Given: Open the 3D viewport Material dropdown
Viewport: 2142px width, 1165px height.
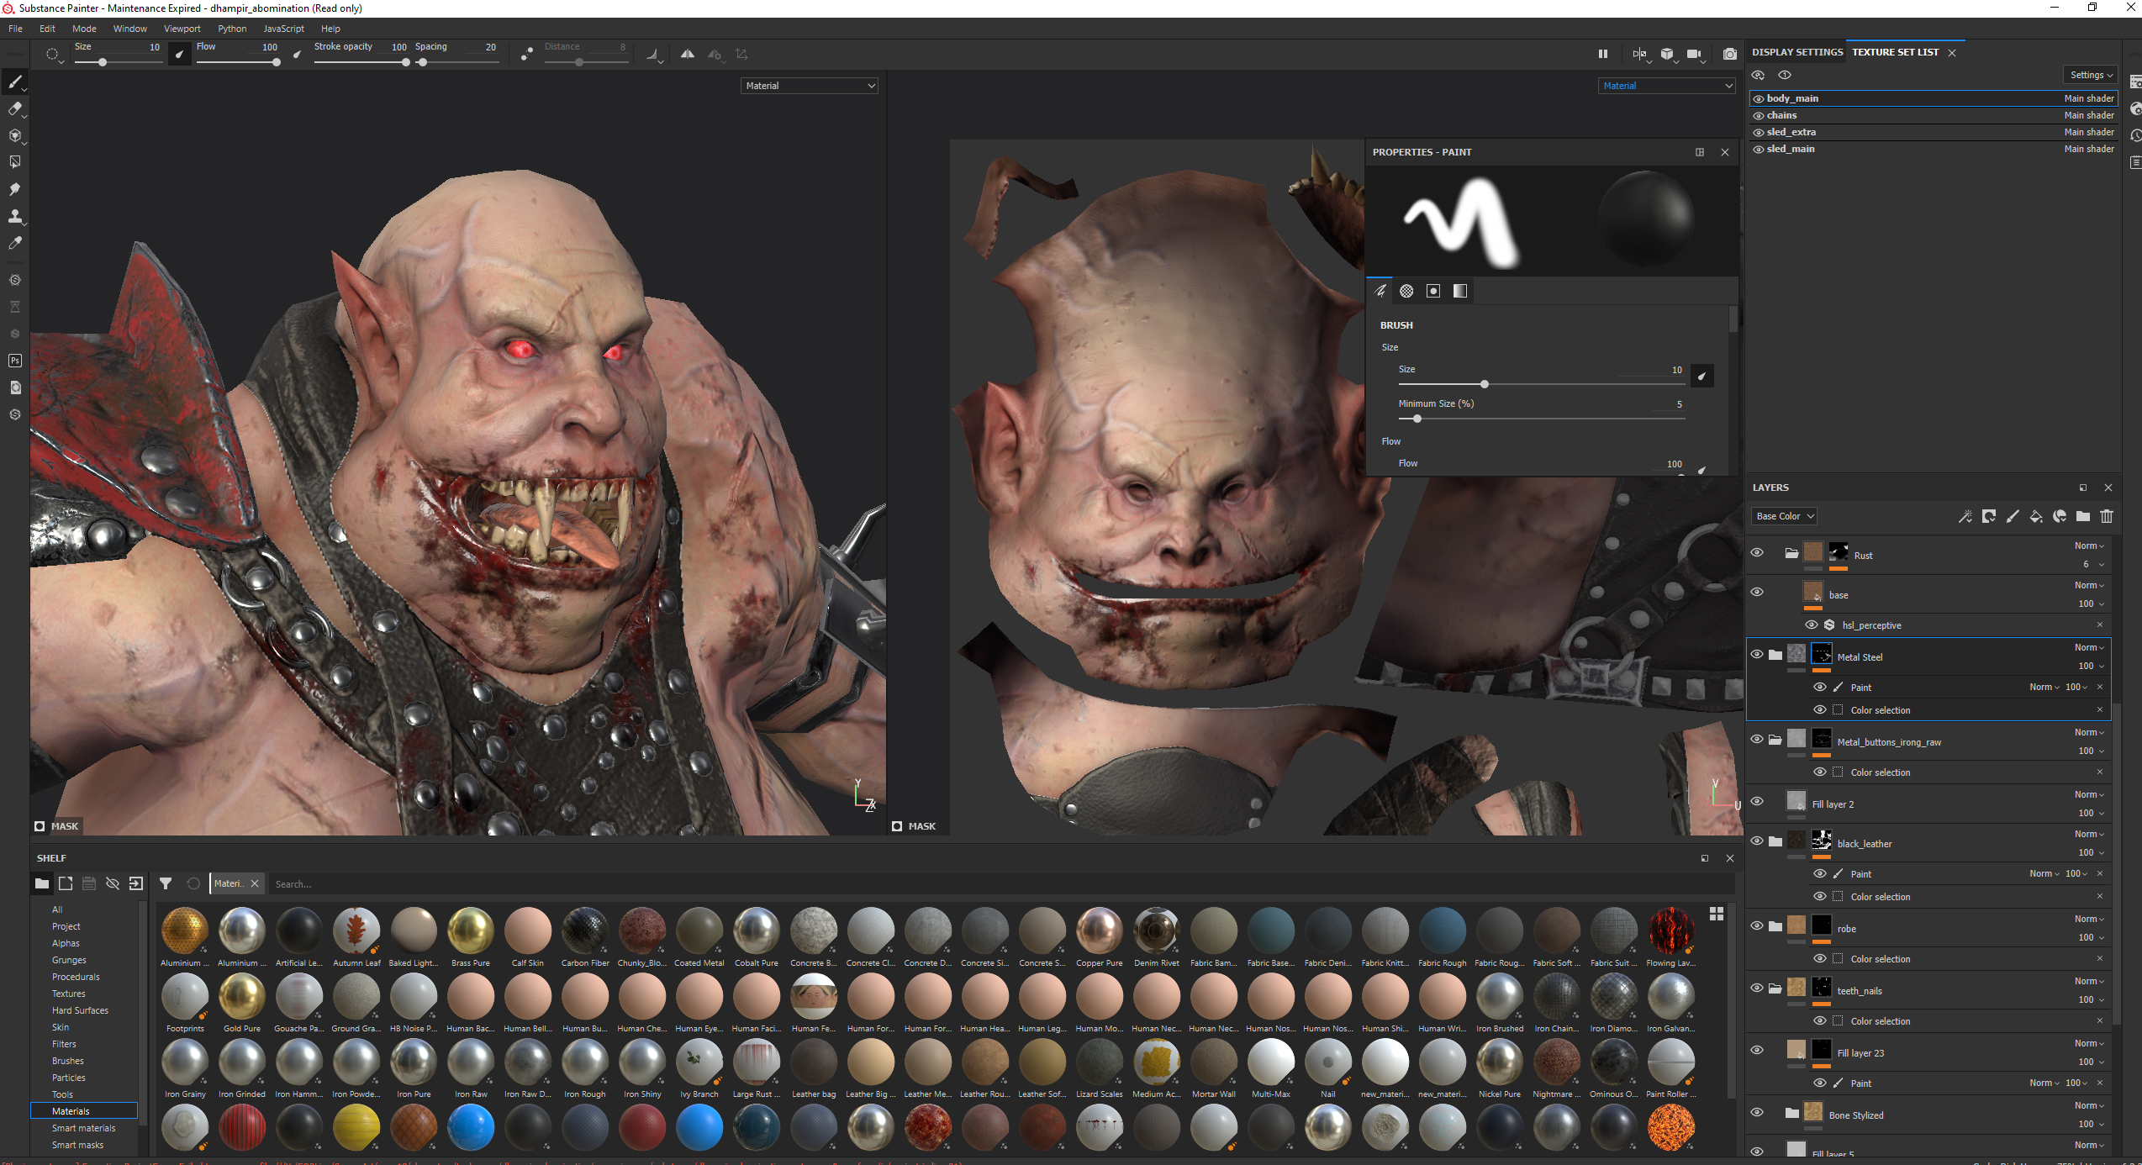Looking at the screenshot, I should point(810,86).
